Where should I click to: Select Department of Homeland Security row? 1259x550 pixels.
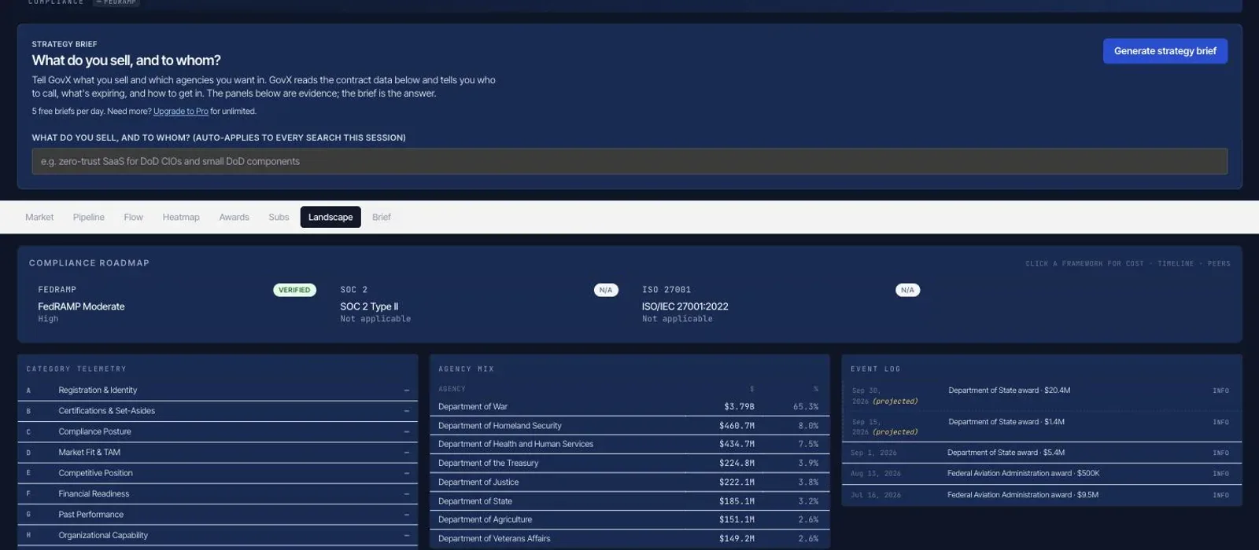pos(629,426)
